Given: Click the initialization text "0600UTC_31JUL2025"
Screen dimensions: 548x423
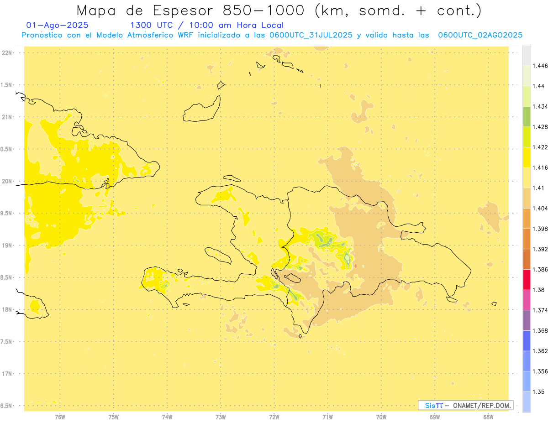Looking at the screenshot, I should coord(311,35).
